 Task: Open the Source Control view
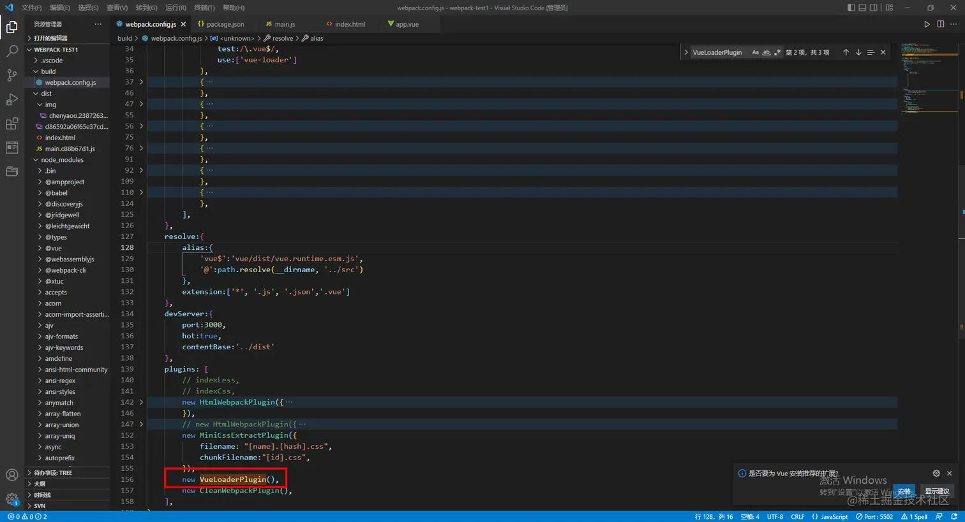coord(11,75)
